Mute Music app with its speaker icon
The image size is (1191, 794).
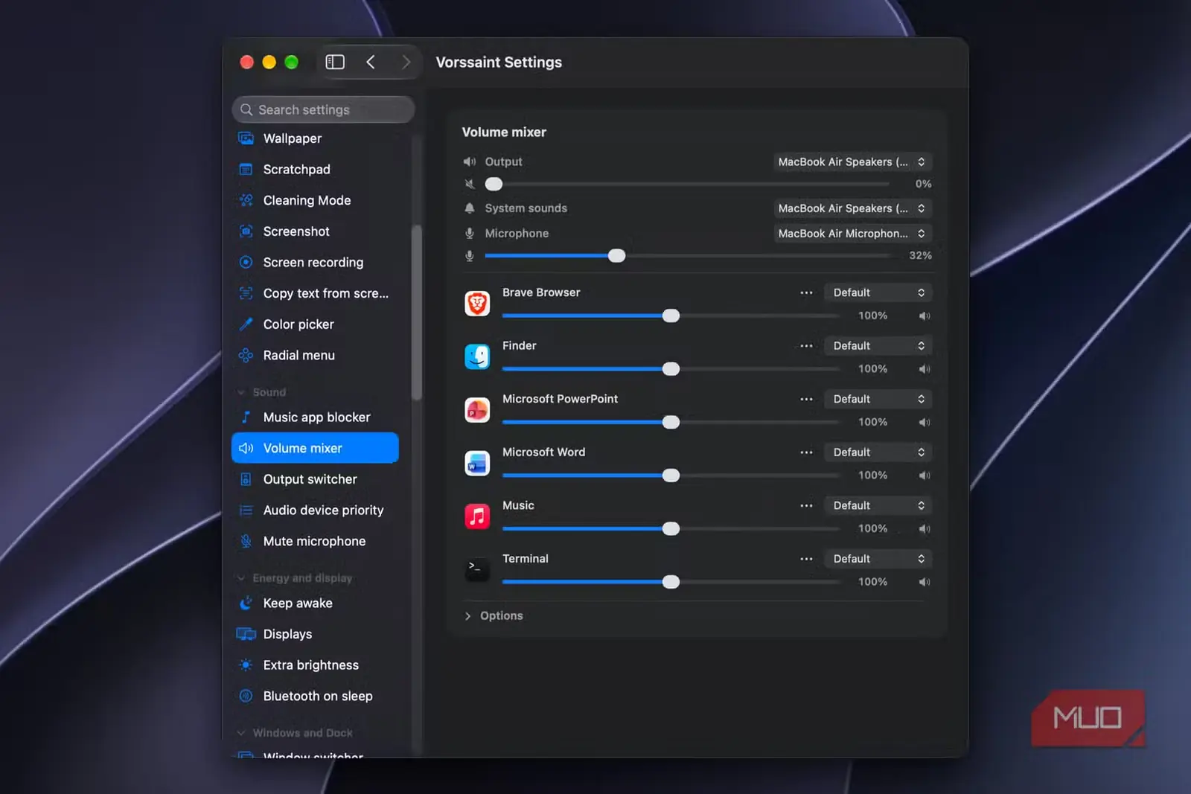point(924,528)
